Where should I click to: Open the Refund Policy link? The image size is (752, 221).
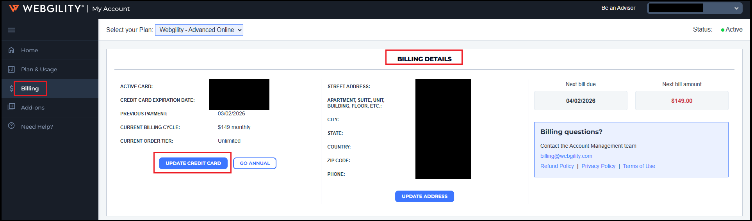tap(557, 166)
